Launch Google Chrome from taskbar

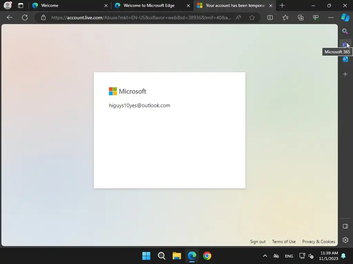pos(207,256)
